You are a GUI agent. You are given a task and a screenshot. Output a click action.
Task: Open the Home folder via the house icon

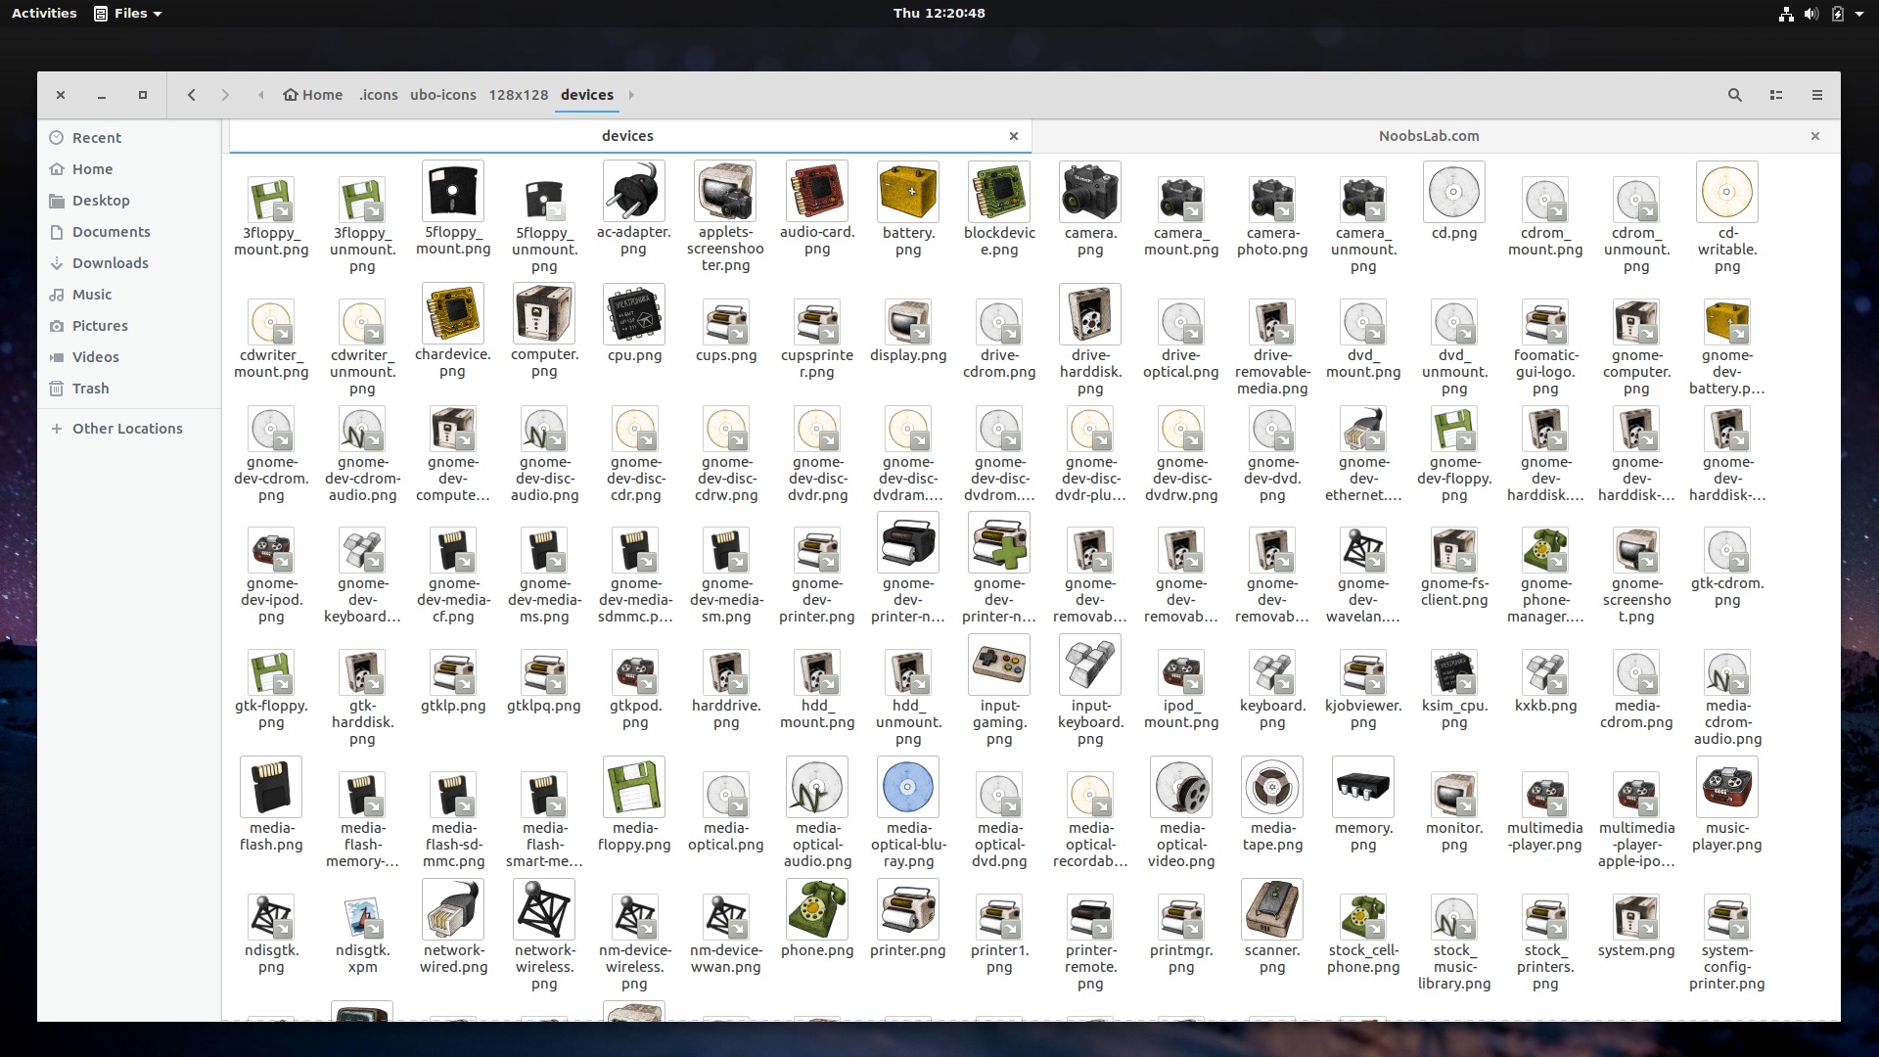[x=312, y=95]
